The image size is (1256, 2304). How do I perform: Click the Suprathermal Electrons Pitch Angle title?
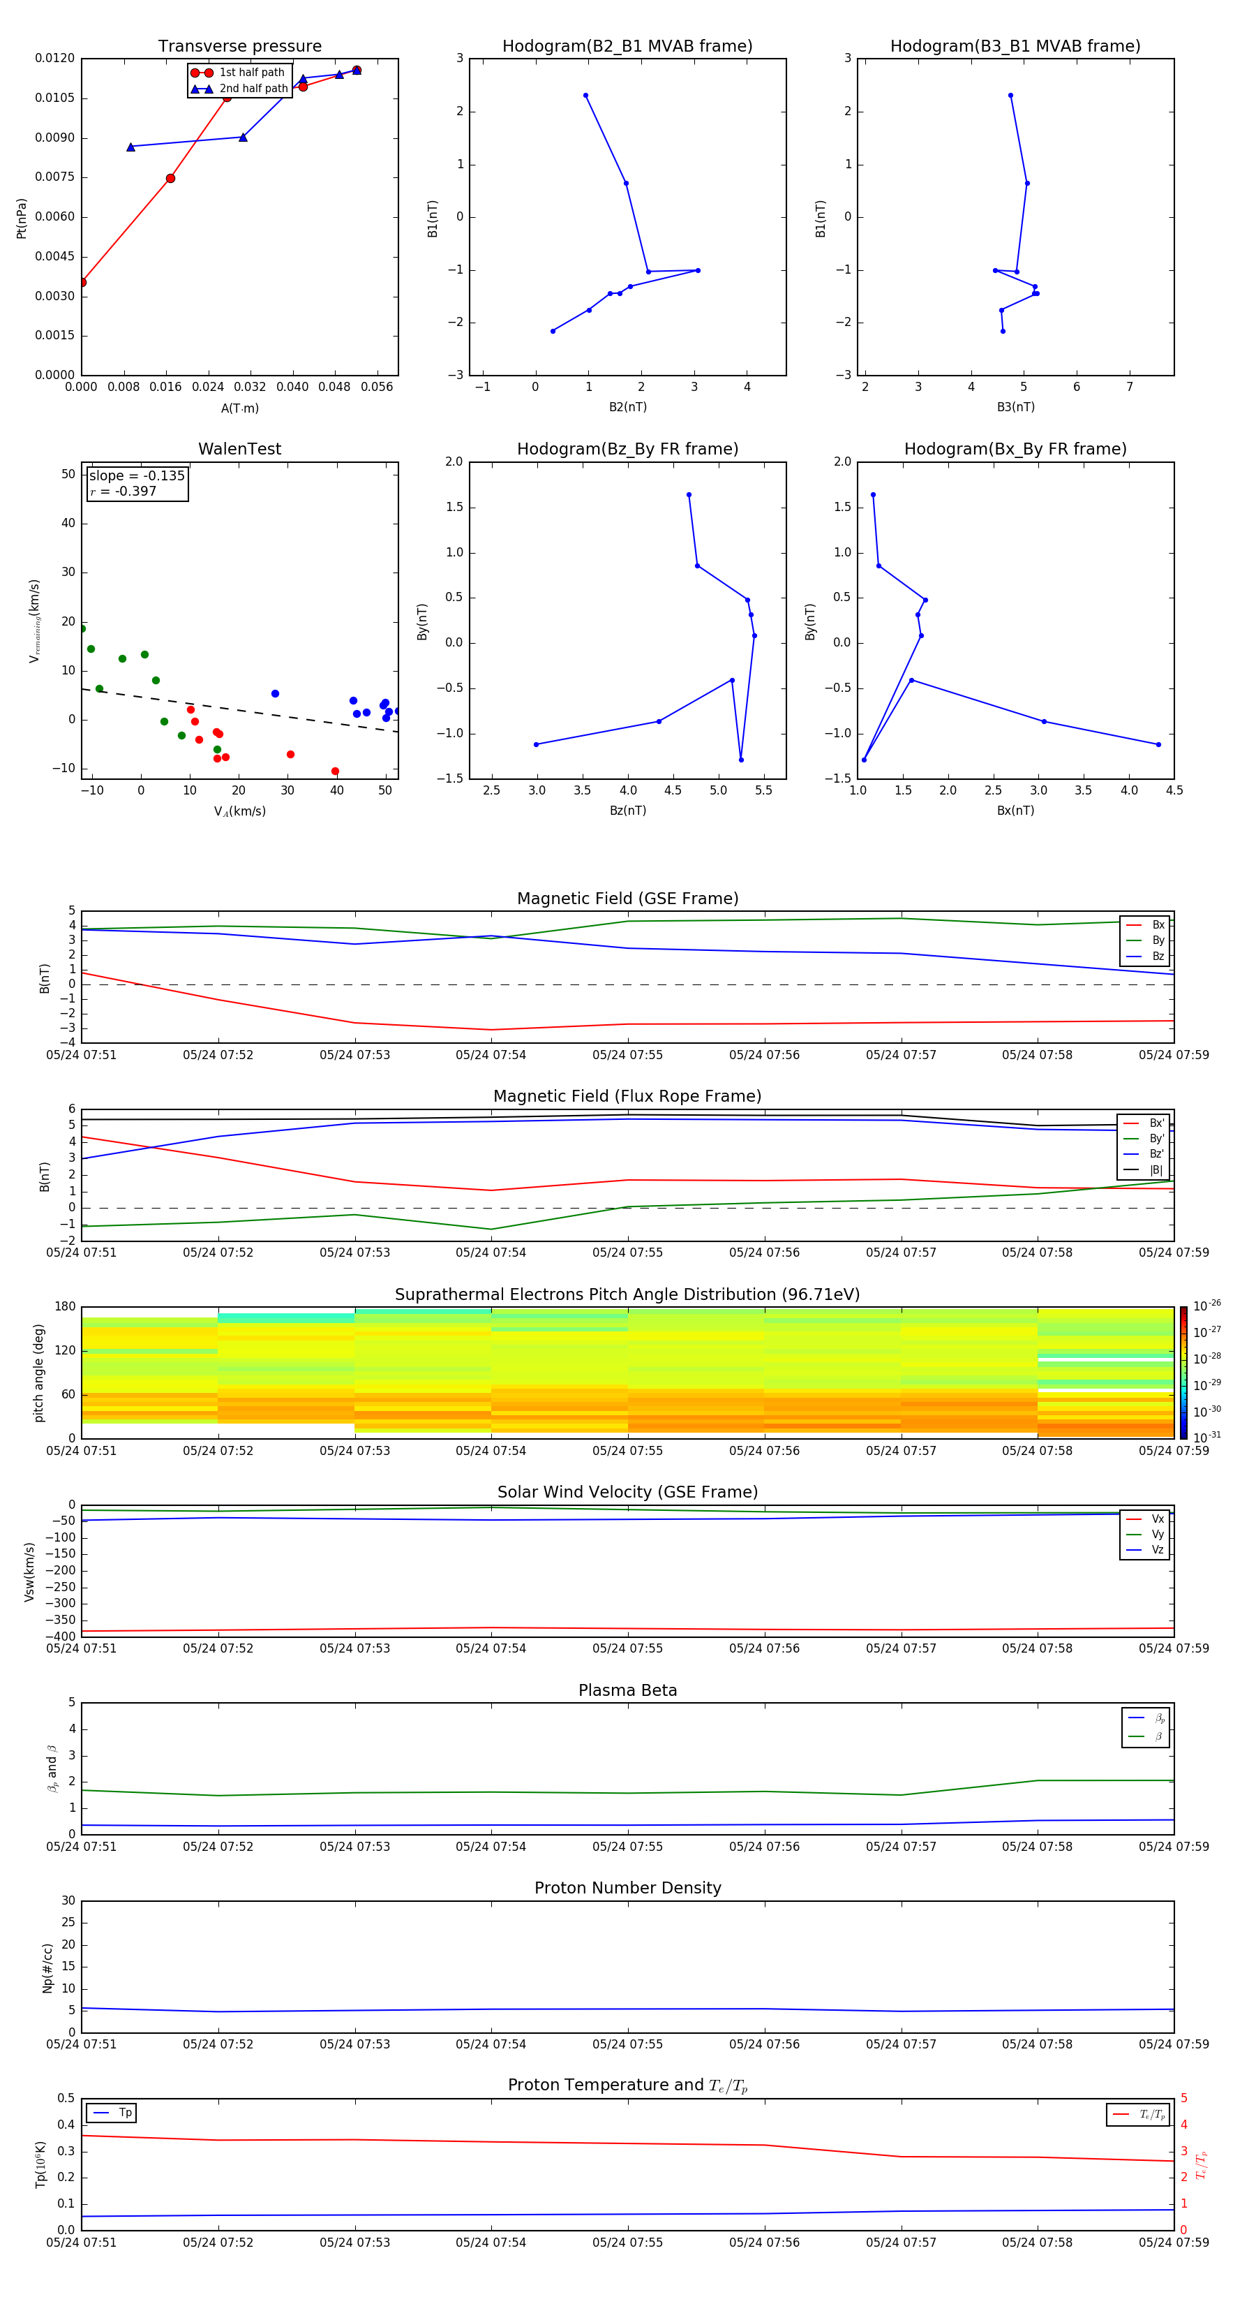click(627, 1295)
